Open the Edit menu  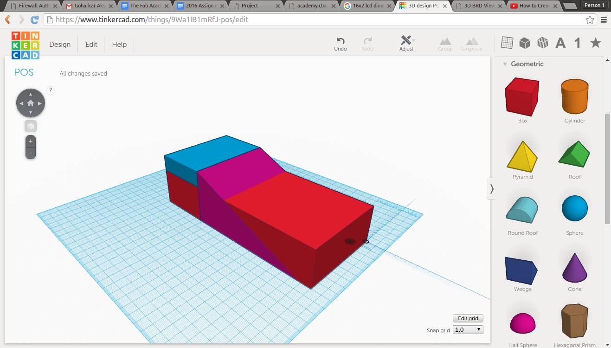[91, 45]
